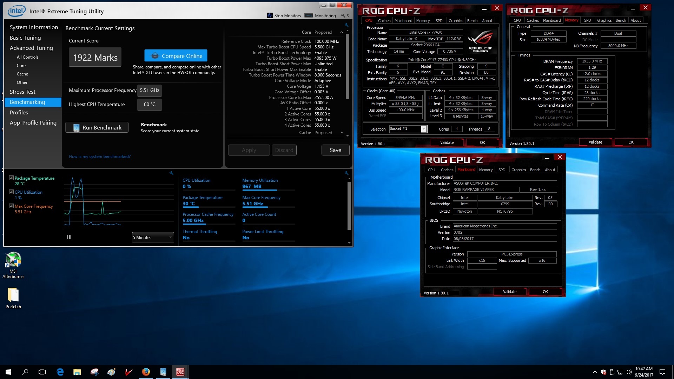
Task: Click the Discard button in XTU
Action: [284, 150]
